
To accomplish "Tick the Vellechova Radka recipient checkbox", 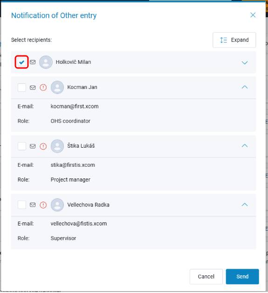I will pos(22,205).
